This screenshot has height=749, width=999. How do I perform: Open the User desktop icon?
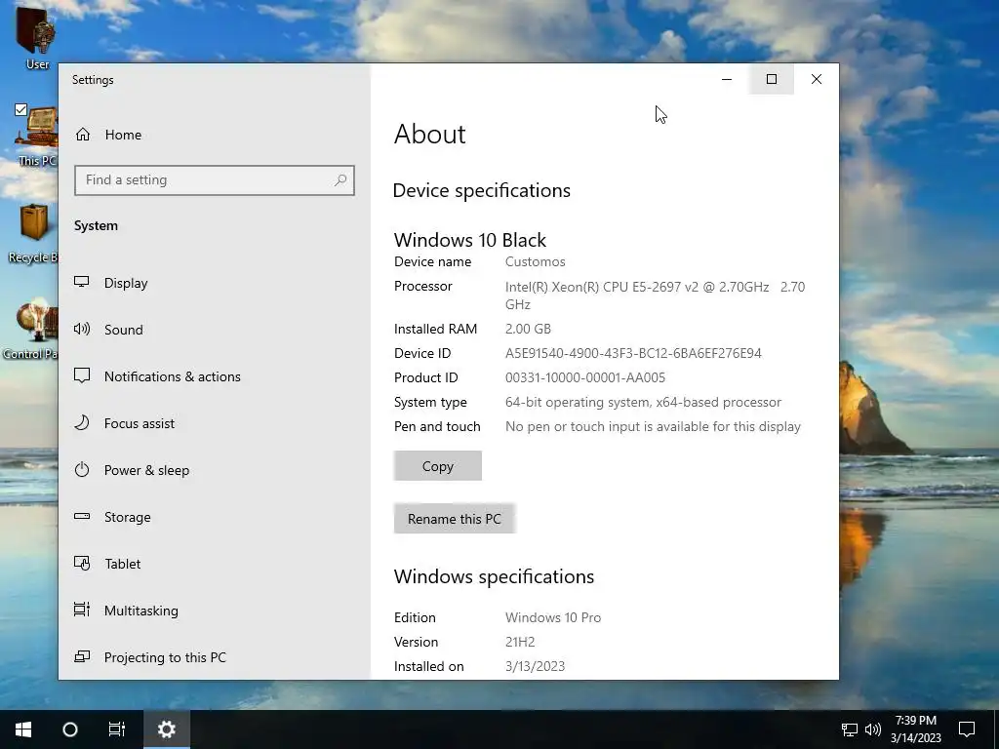[x=37, y=38]
